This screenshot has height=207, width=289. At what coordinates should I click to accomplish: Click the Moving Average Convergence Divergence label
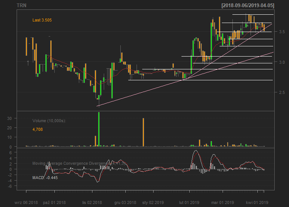coord(79,163)
